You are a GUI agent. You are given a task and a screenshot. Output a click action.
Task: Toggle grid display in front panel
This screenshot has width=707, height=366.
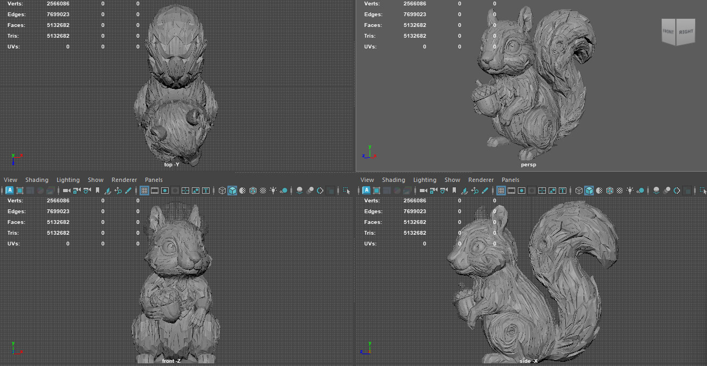pyautogui.click(x=144, y=191)
